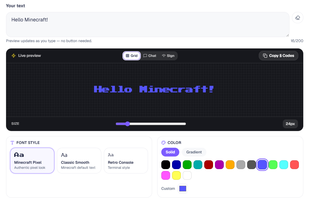309x198 pixels.
Task: Clear text with the eraser icon button
Action: 297,18
